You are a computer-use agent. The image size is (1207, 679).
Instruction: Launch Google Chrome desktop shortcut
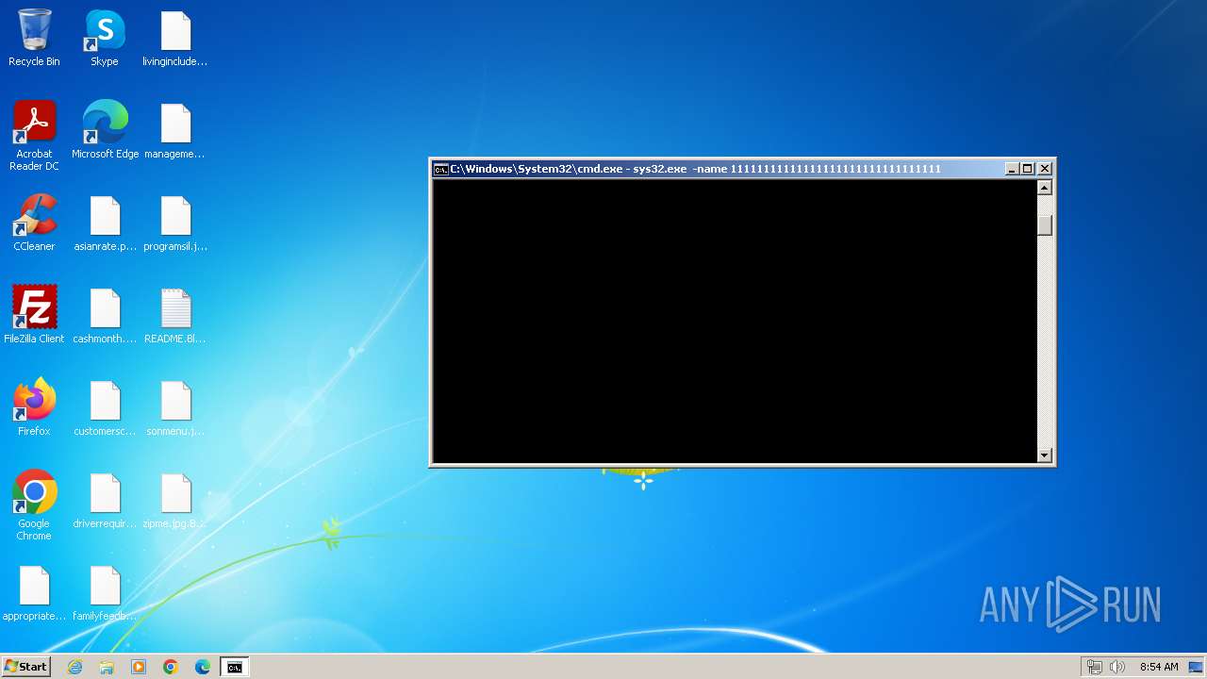34,505
